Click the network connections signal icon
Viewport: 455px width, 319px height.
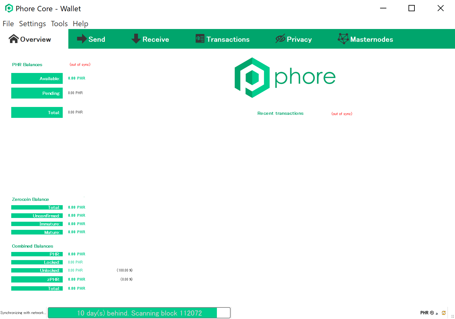tap(437, 313)
